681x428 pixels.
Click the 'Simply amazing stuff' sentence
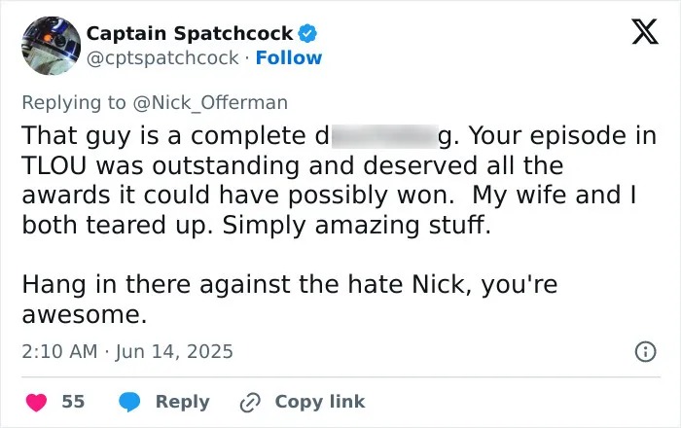tap(357, 226)
